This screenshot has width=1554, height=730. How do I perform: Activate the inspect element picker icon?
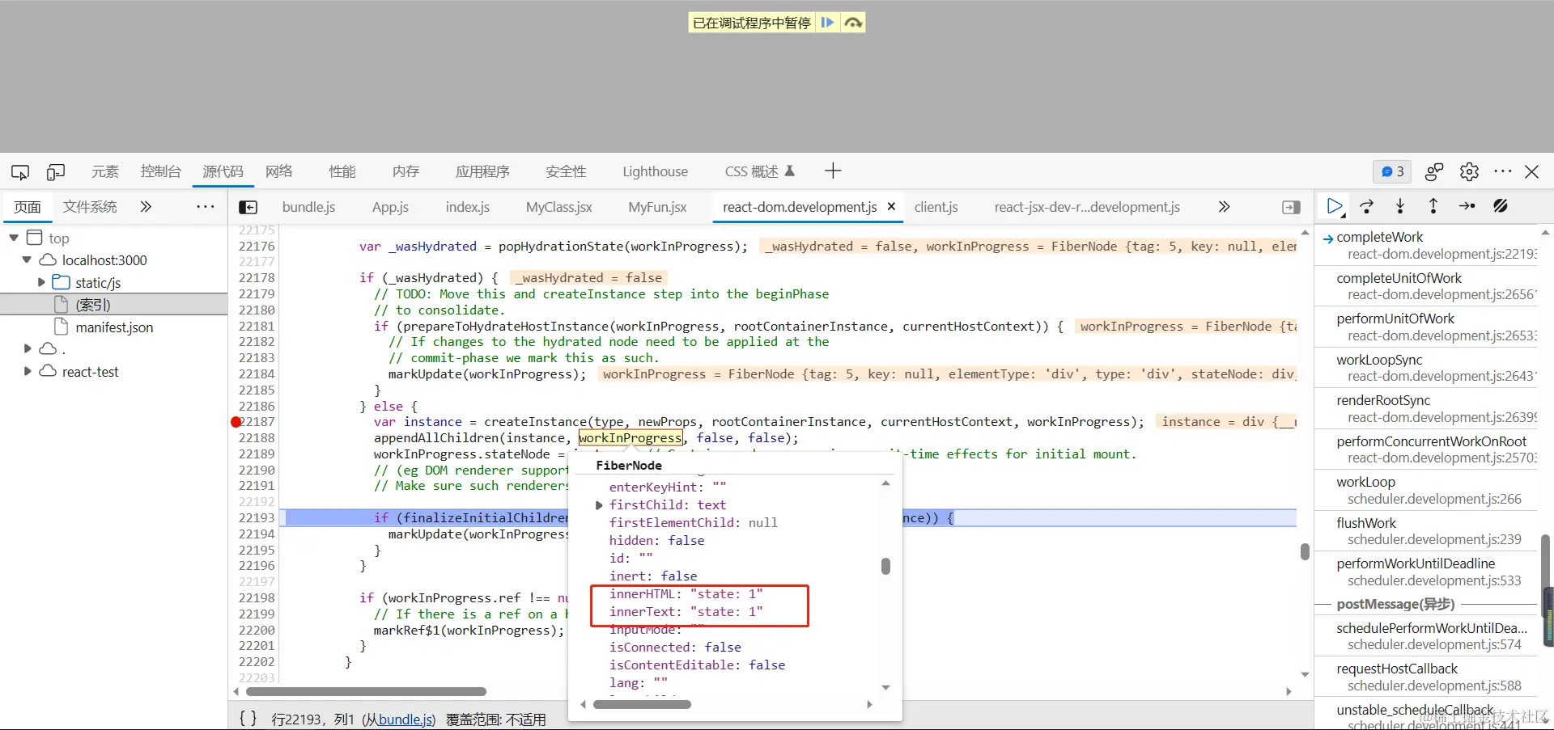point(20,171)
